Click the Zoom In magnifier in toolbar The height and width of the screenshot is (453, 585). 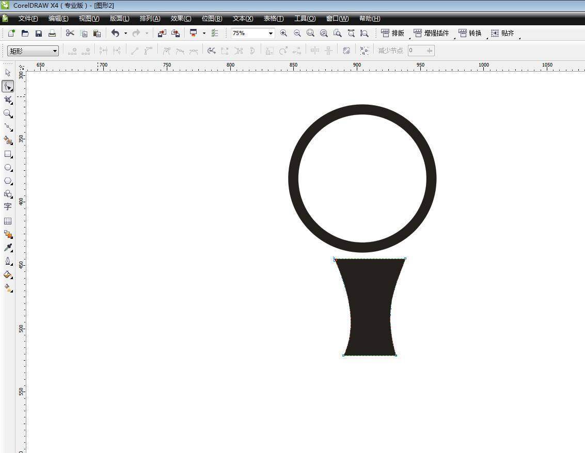(283, 33)
